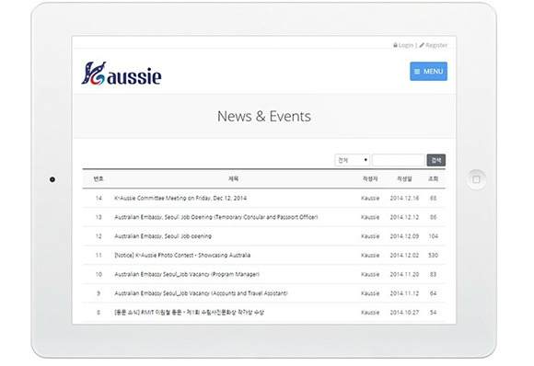Click row number 14
Image resolution: width=534 pixels, height=366 pixels.
click(99, 198)
